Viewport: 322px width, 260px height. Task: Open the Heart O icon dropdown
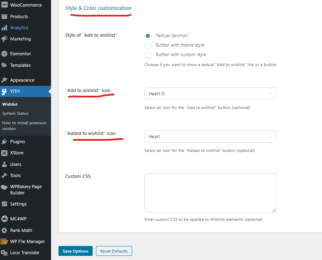tap(210, 94)
